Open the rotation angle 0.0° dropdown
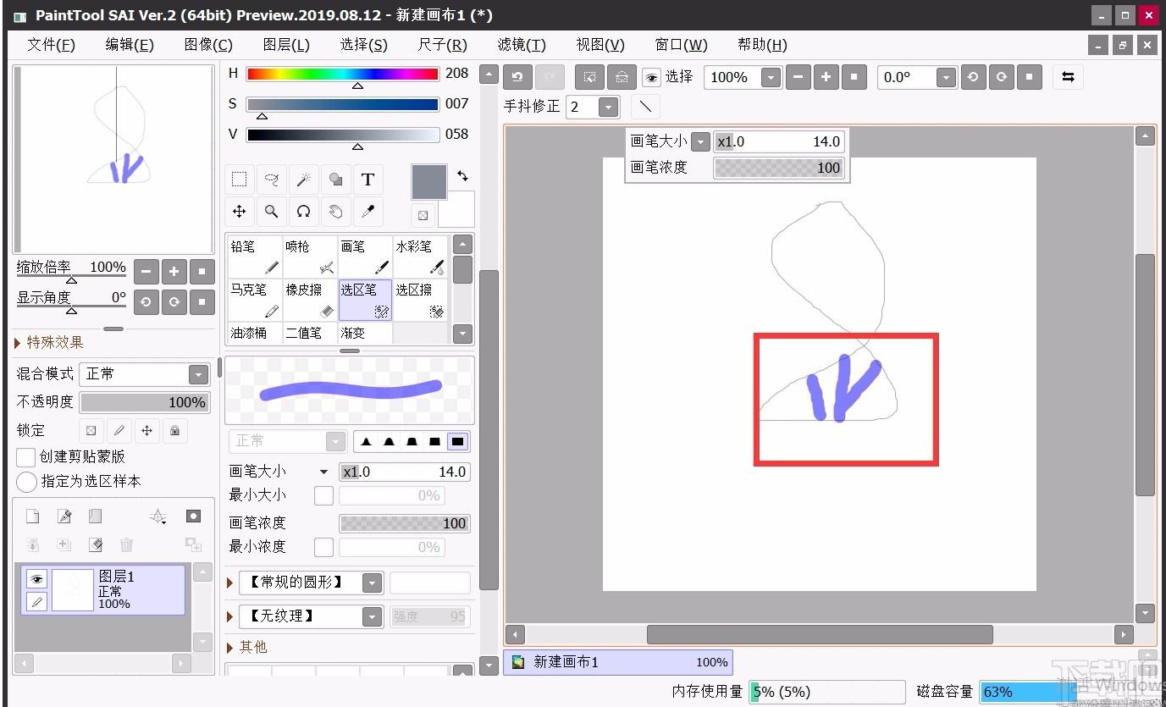 tap(946, 77)
